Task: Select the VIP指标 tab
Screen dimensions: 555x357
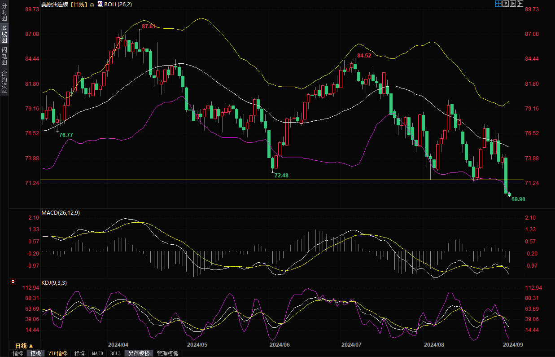Action: (58, 353)
